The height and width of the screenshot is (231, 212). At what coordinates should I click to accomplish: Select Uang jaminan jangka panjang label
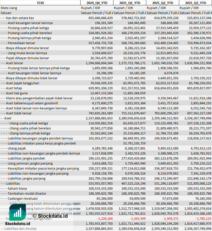point(30,163)
